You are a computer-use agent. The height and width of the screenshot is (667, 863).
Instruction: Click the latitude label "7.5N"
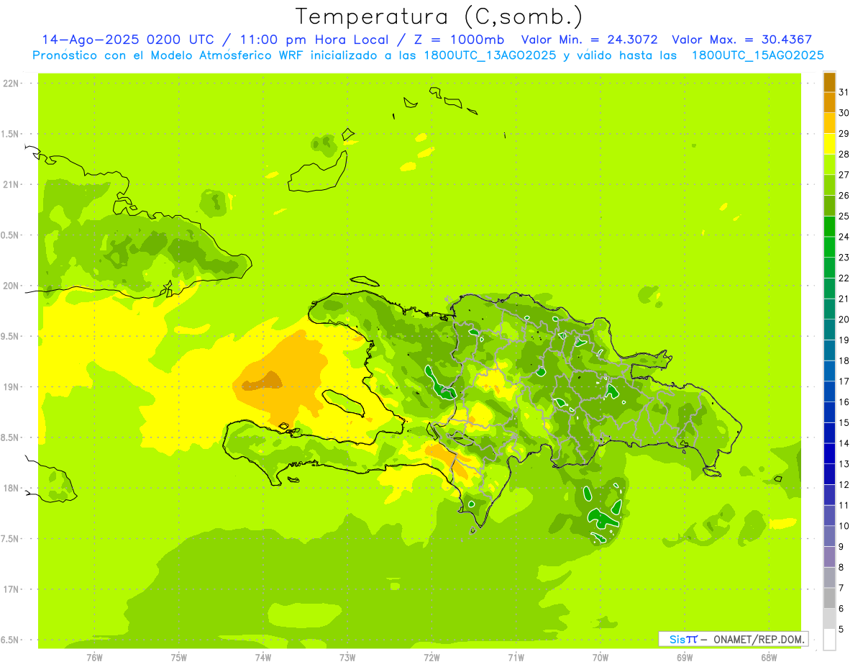click(x=10, y=538)
